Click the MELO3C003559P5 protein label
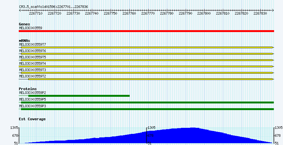Viewport: 283px width, 145px height. (32, 99)
